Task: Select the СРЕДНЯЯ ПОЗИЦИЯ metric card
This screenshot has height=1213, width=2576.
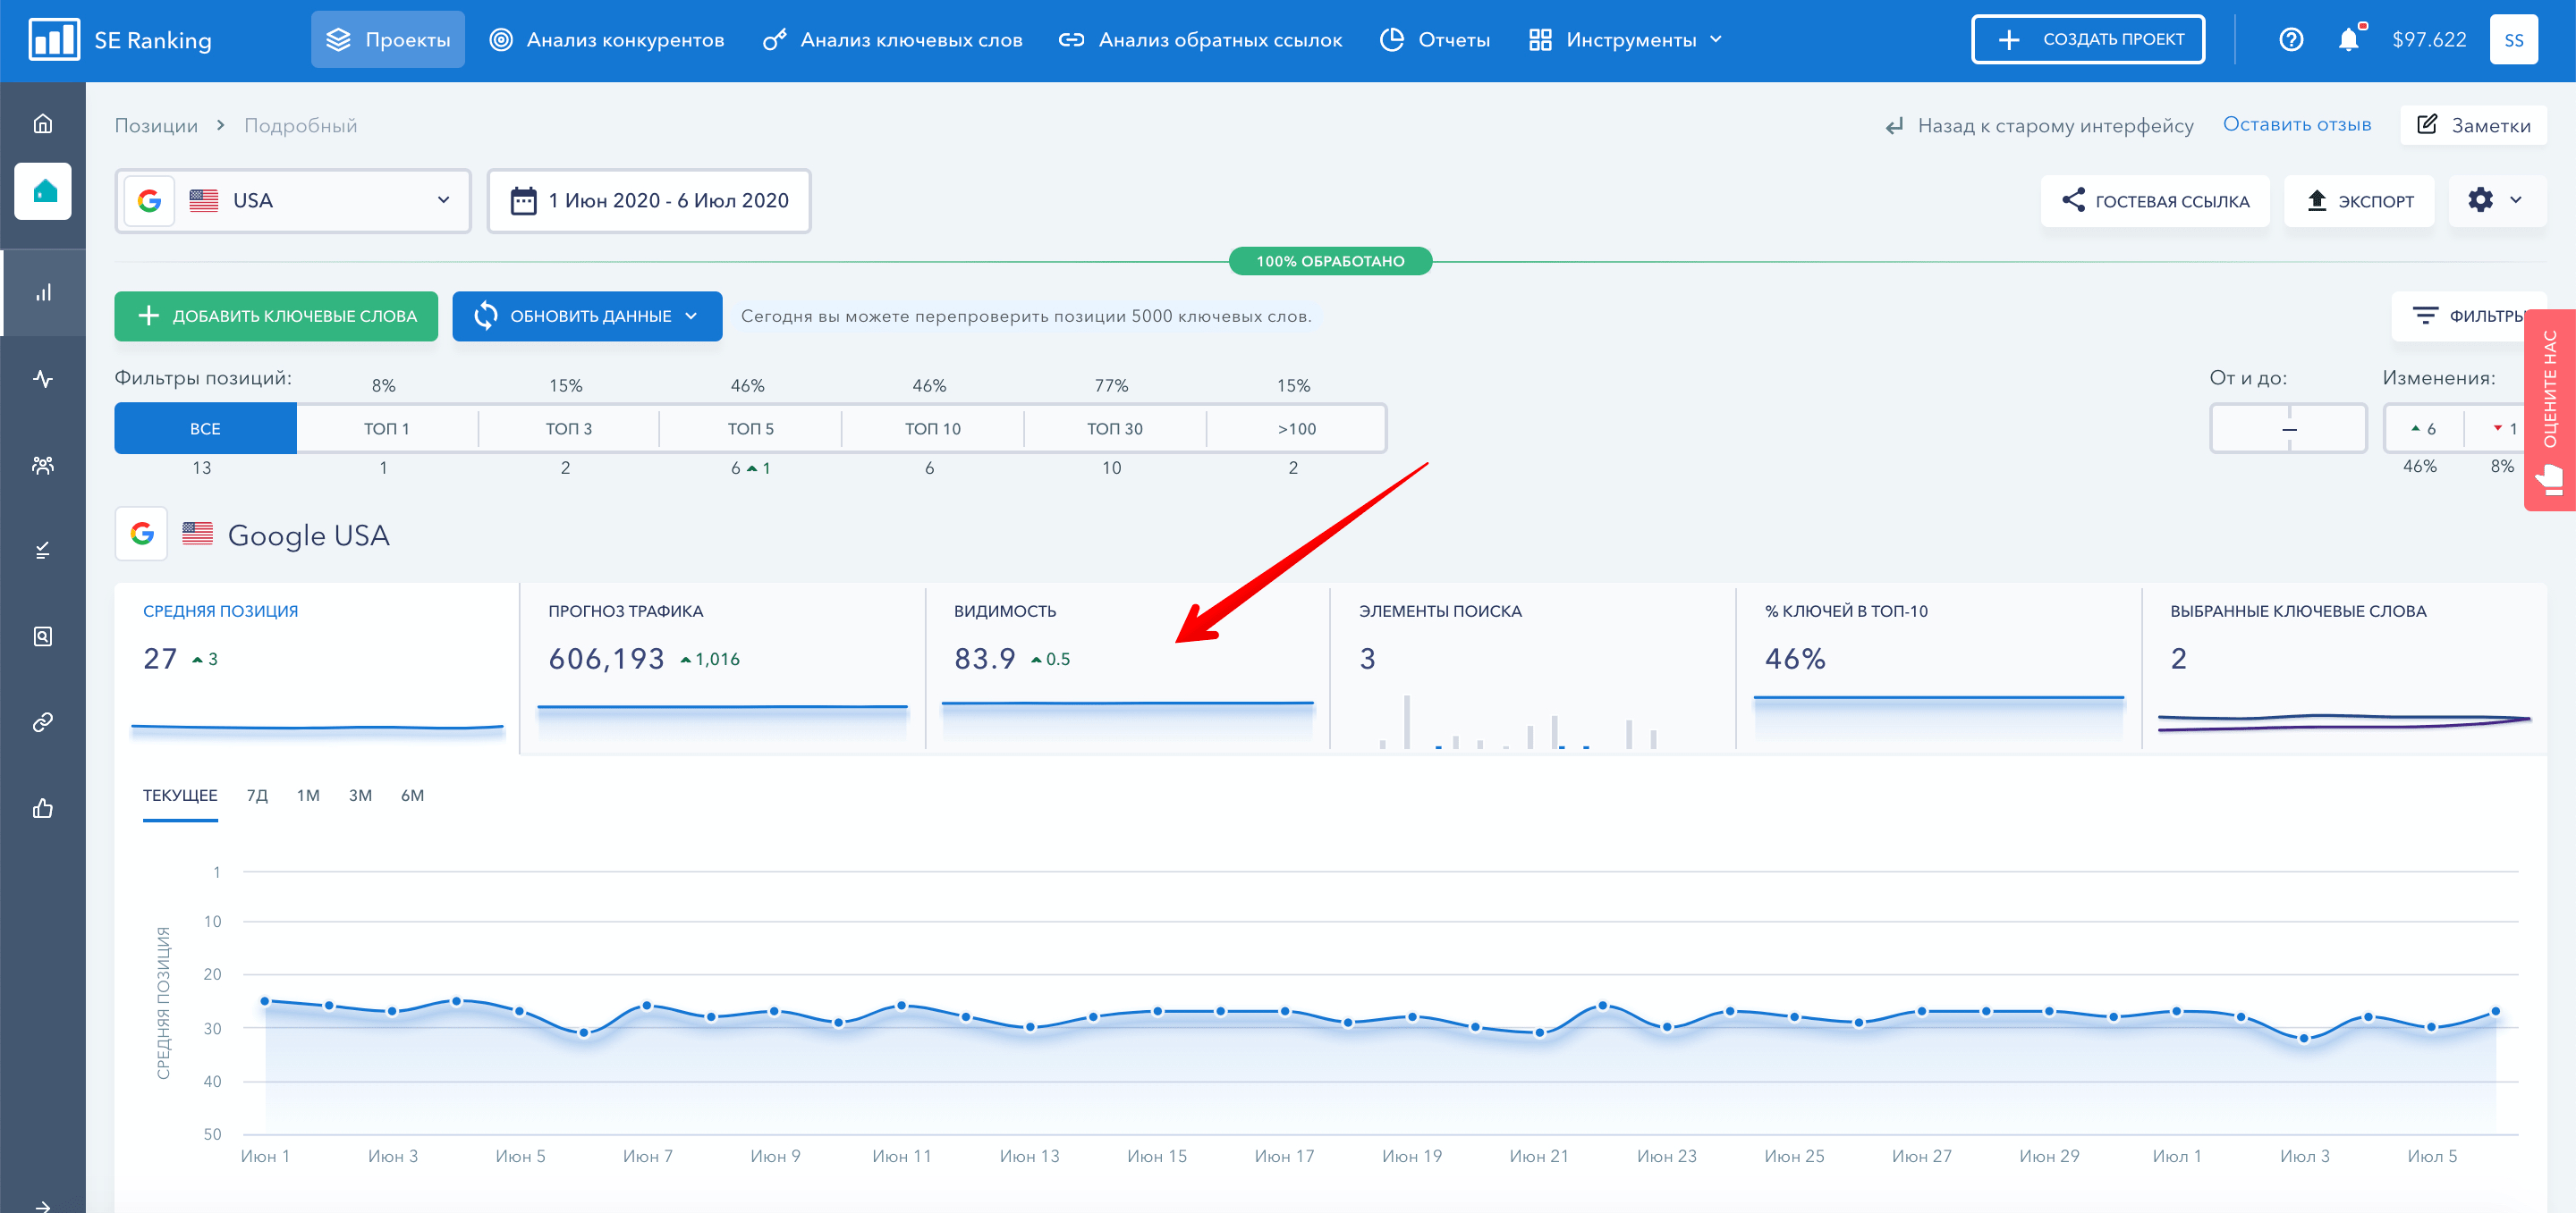Action: (317, 667)
